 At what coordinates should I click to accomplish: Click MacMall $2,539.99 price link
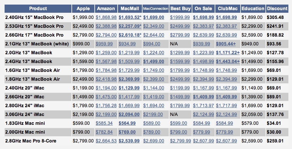click(129, 141)
